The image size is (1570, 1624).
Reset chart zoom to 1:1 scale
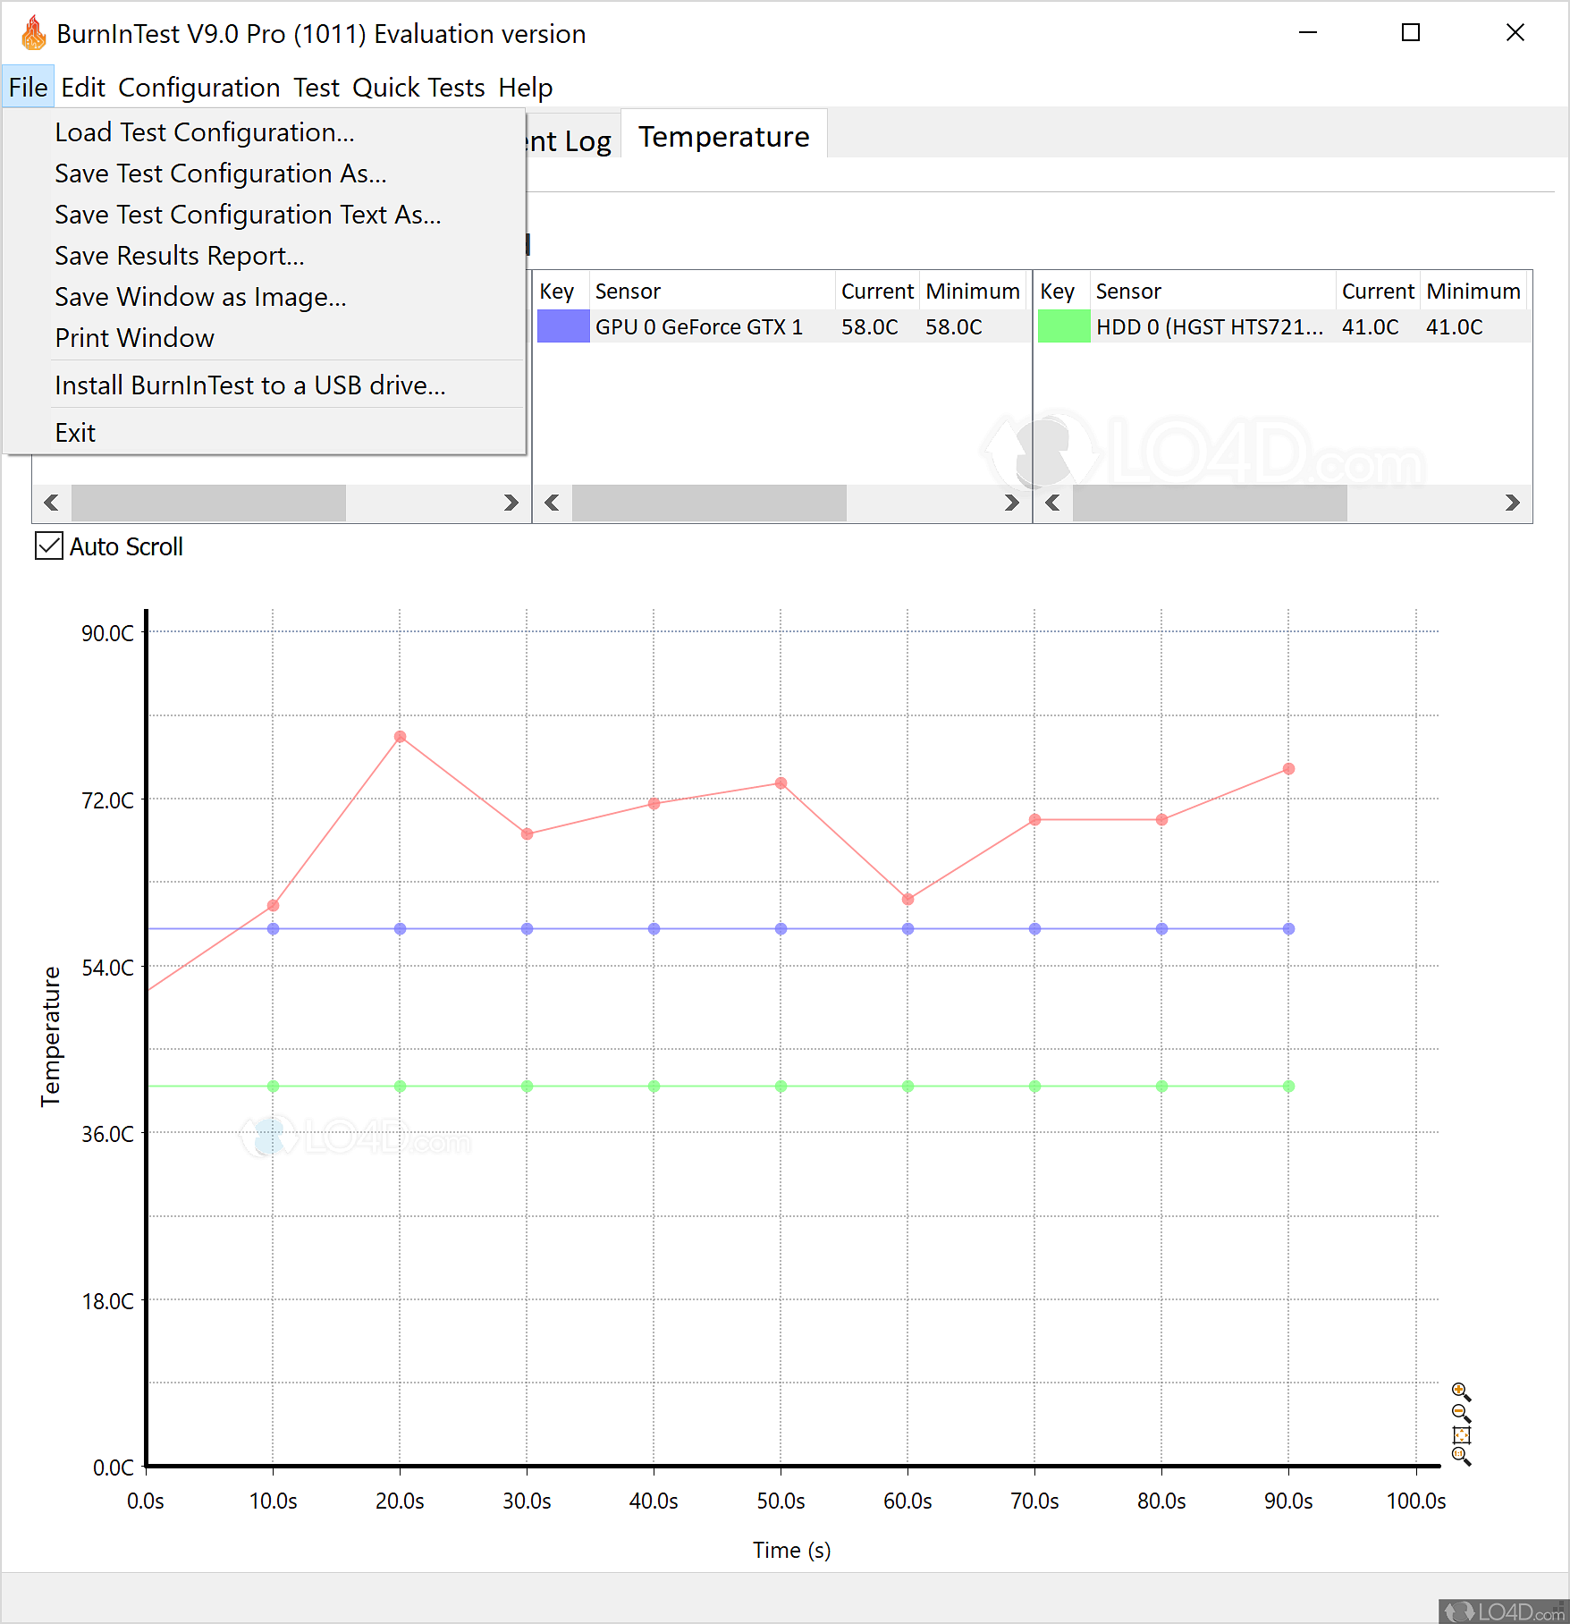pyautogui.click(x=1458, y=1454)
